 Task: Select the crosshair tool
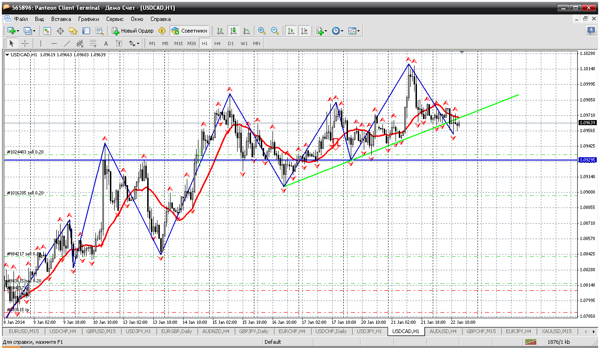tap(25, 43)
